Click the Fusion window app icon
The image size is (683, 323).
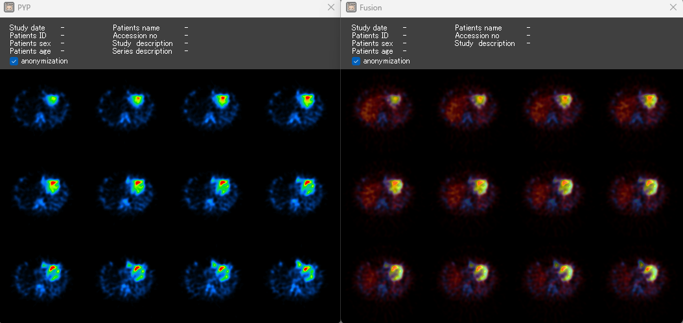tap(351, 7)
